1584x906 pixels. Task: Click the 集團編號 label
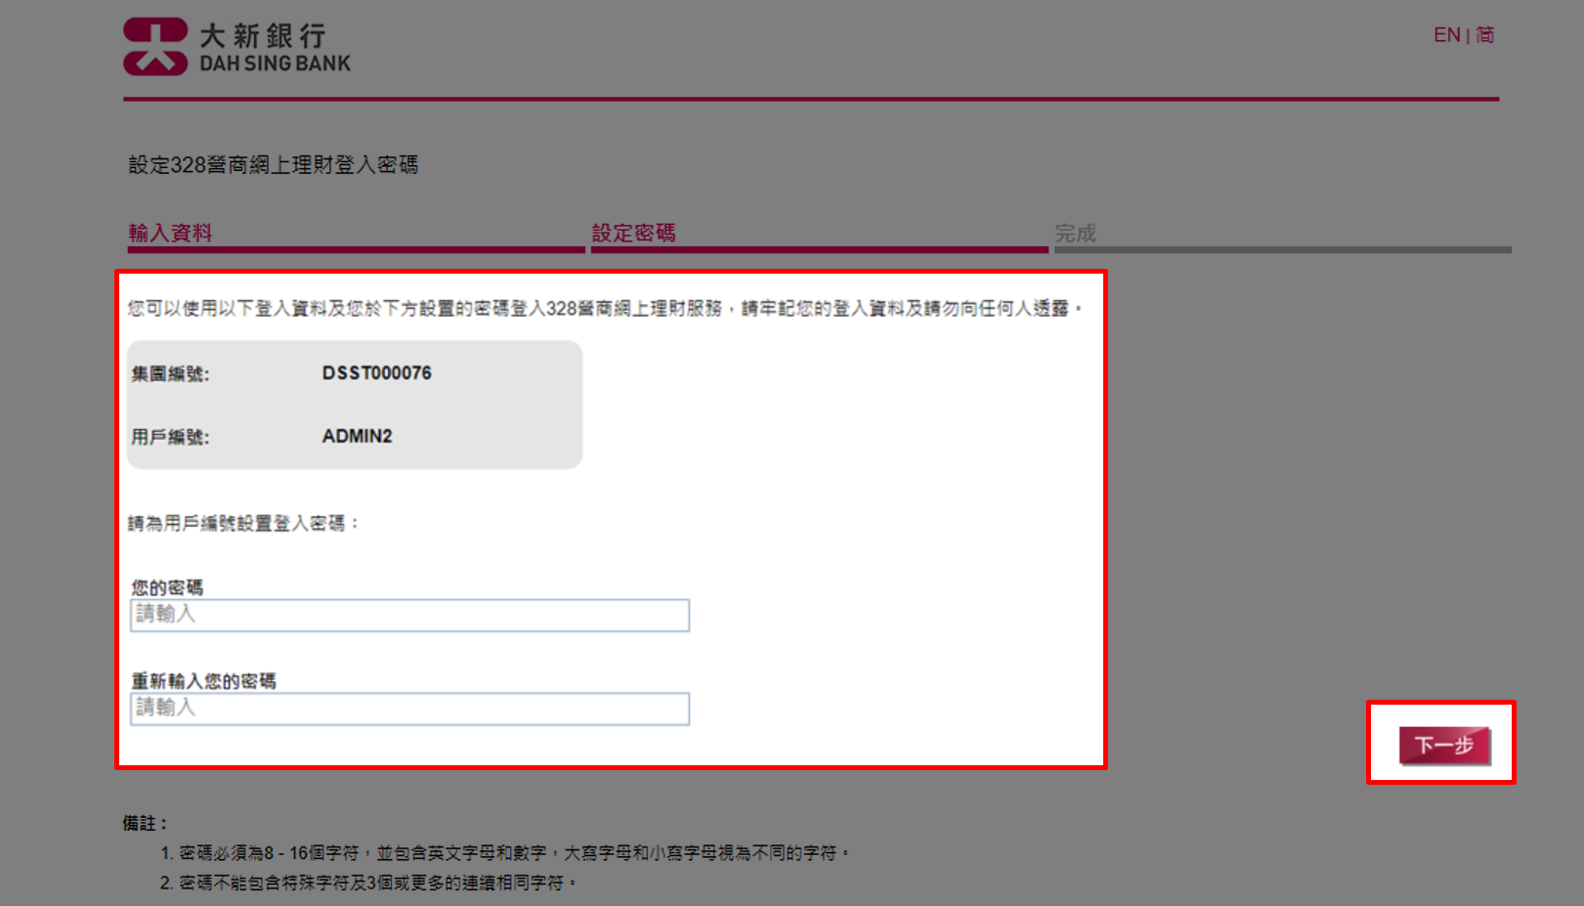(x=170, y=374)
